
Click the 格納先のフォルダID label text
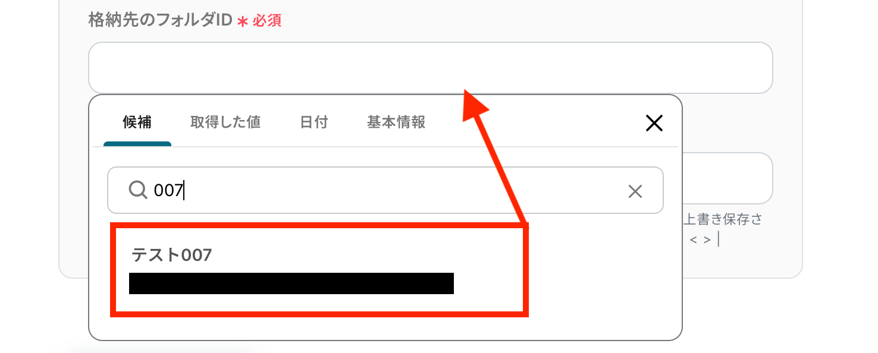click(159, 20)
